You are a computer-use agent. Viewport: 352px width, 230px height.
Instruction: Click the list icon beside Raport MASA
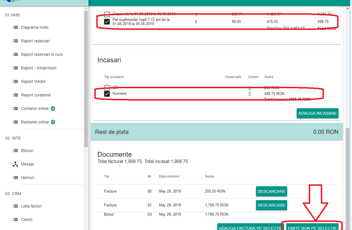(15, 81)
